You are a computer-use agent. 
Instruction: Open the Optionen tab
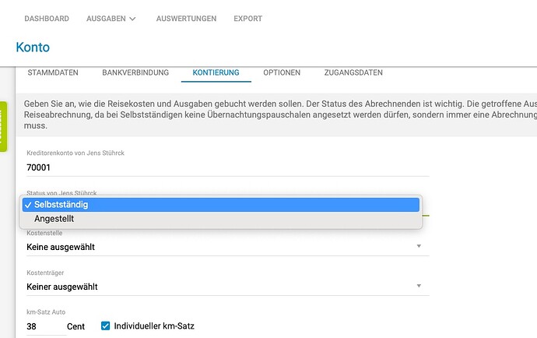point(282,72)
